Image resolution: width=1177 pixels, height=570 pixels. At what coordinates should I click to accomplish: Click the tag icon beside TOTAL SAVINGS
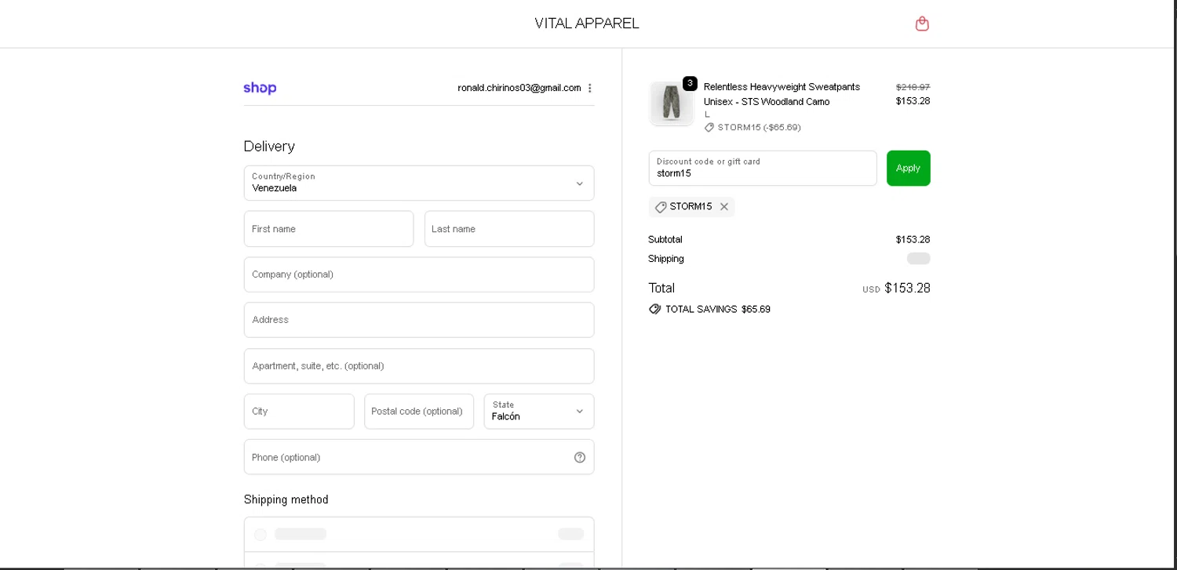point(655,309)
